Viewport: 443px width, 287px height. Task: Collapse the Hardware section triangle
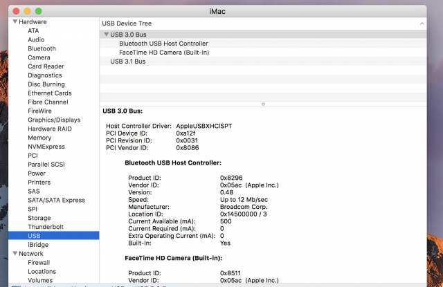[x=15, y=21]
